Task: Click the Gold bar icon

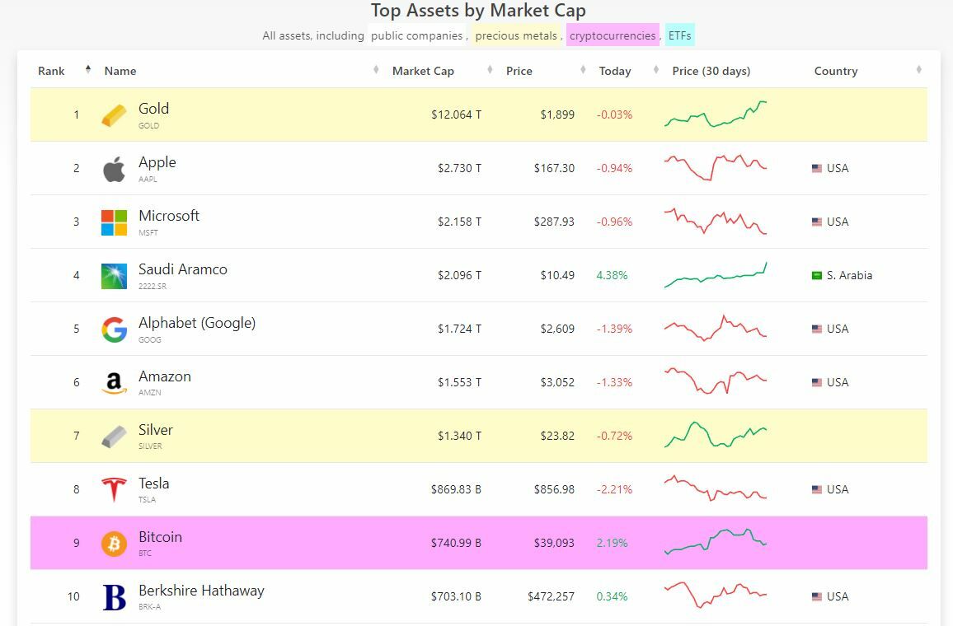Action: pyautogui.click(x=114, y=115)
